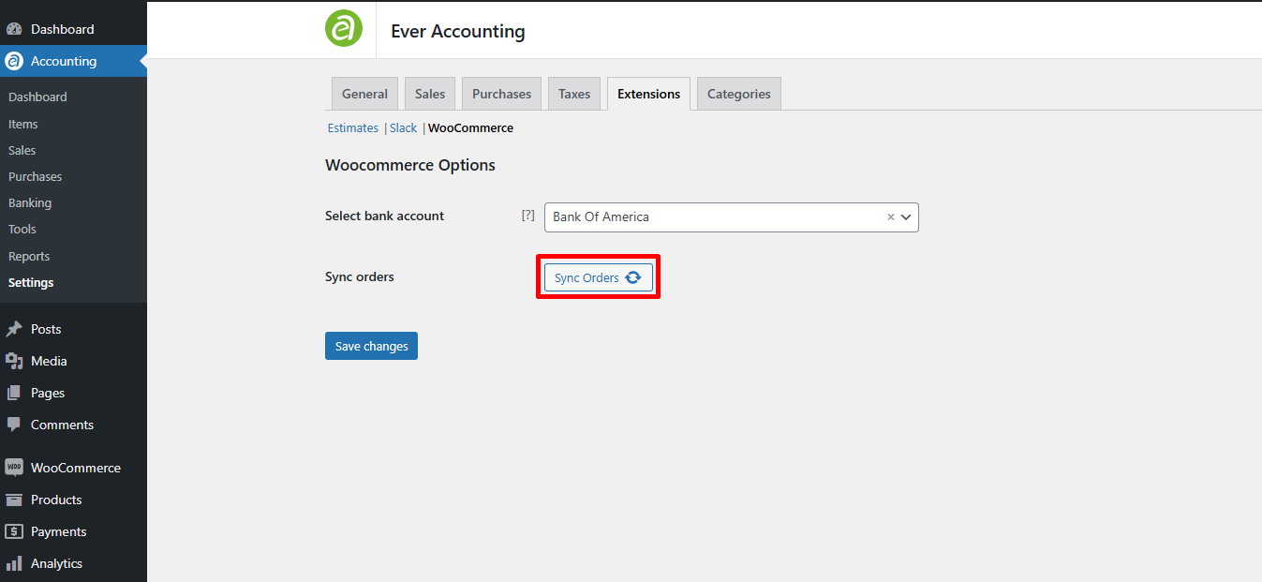Switch to the Sales tab

[430, 94]
